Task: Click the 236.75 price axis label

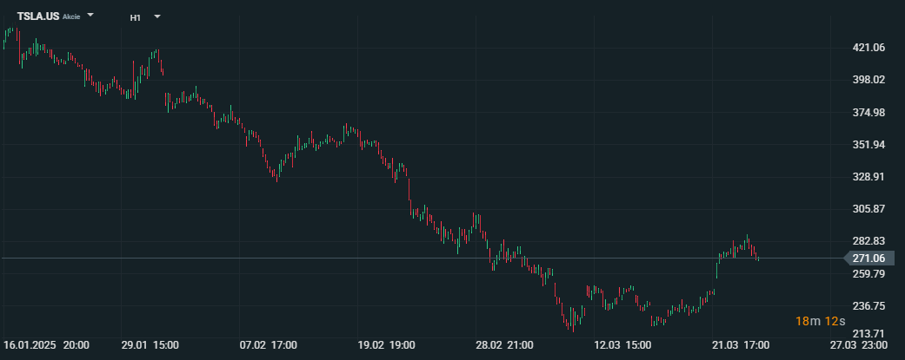Action: [868, 306]
